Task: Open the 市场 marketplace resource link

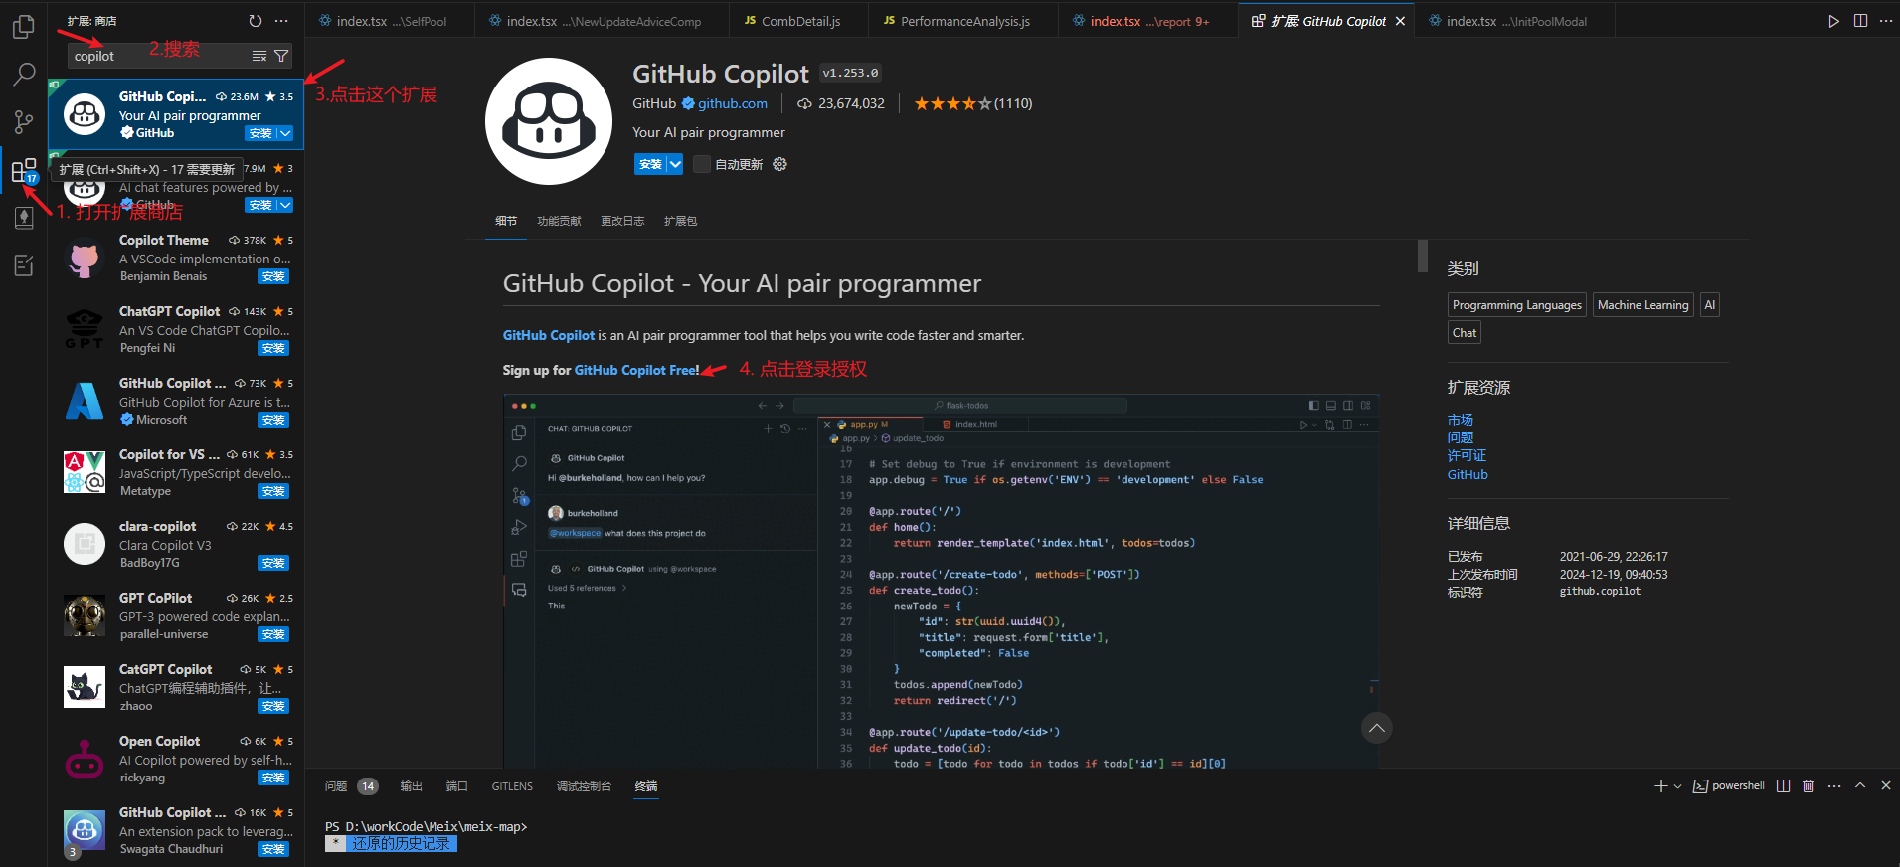Action: click(x=1461, y=420)
